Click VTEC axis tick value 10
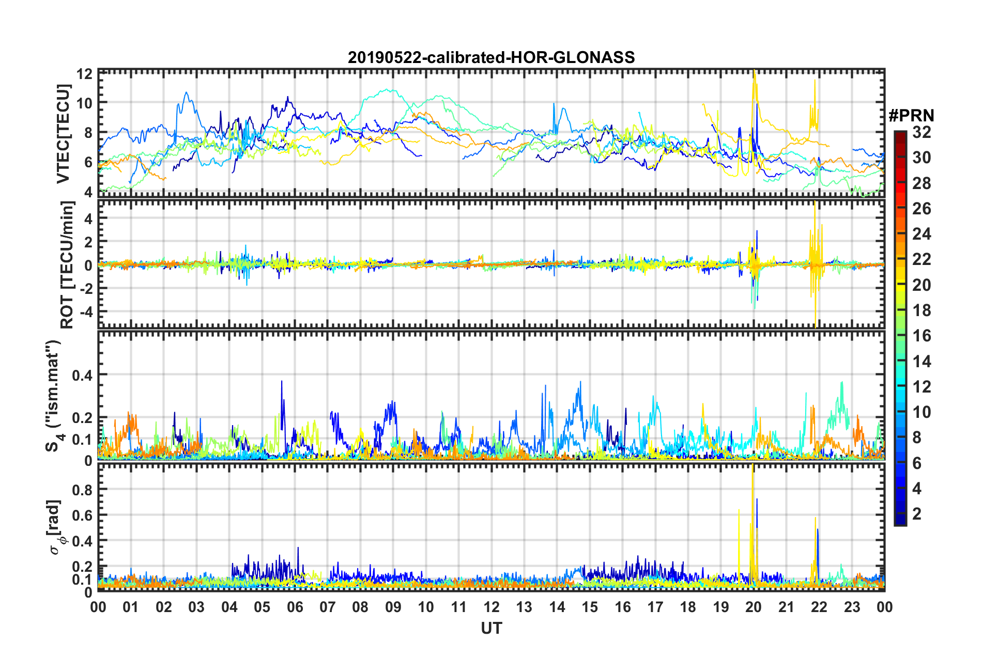Viewport: 983px width, 657px height. point(84,103)
